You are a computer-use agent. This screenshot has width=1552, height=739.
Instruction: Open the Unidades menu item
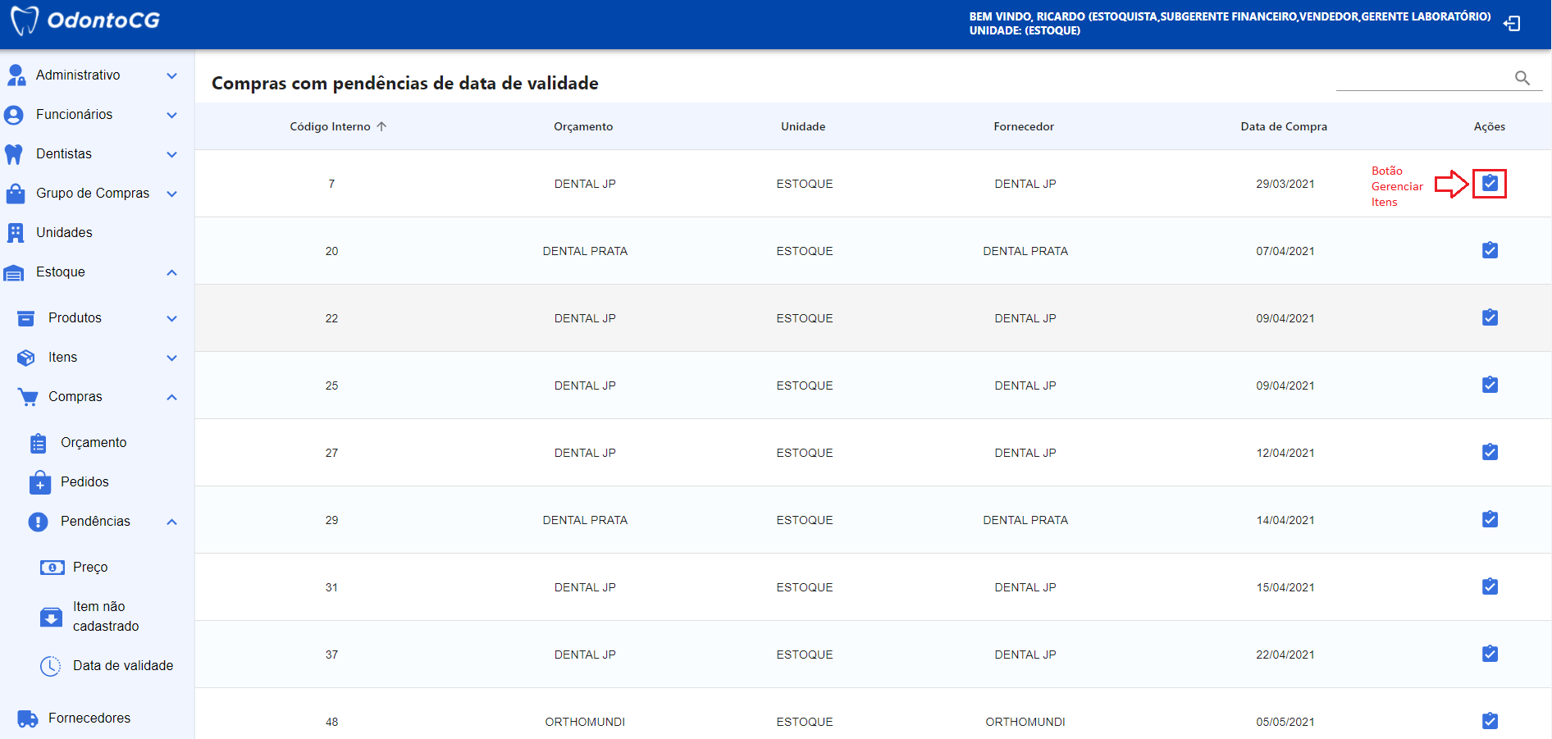(x=64, y=233)
